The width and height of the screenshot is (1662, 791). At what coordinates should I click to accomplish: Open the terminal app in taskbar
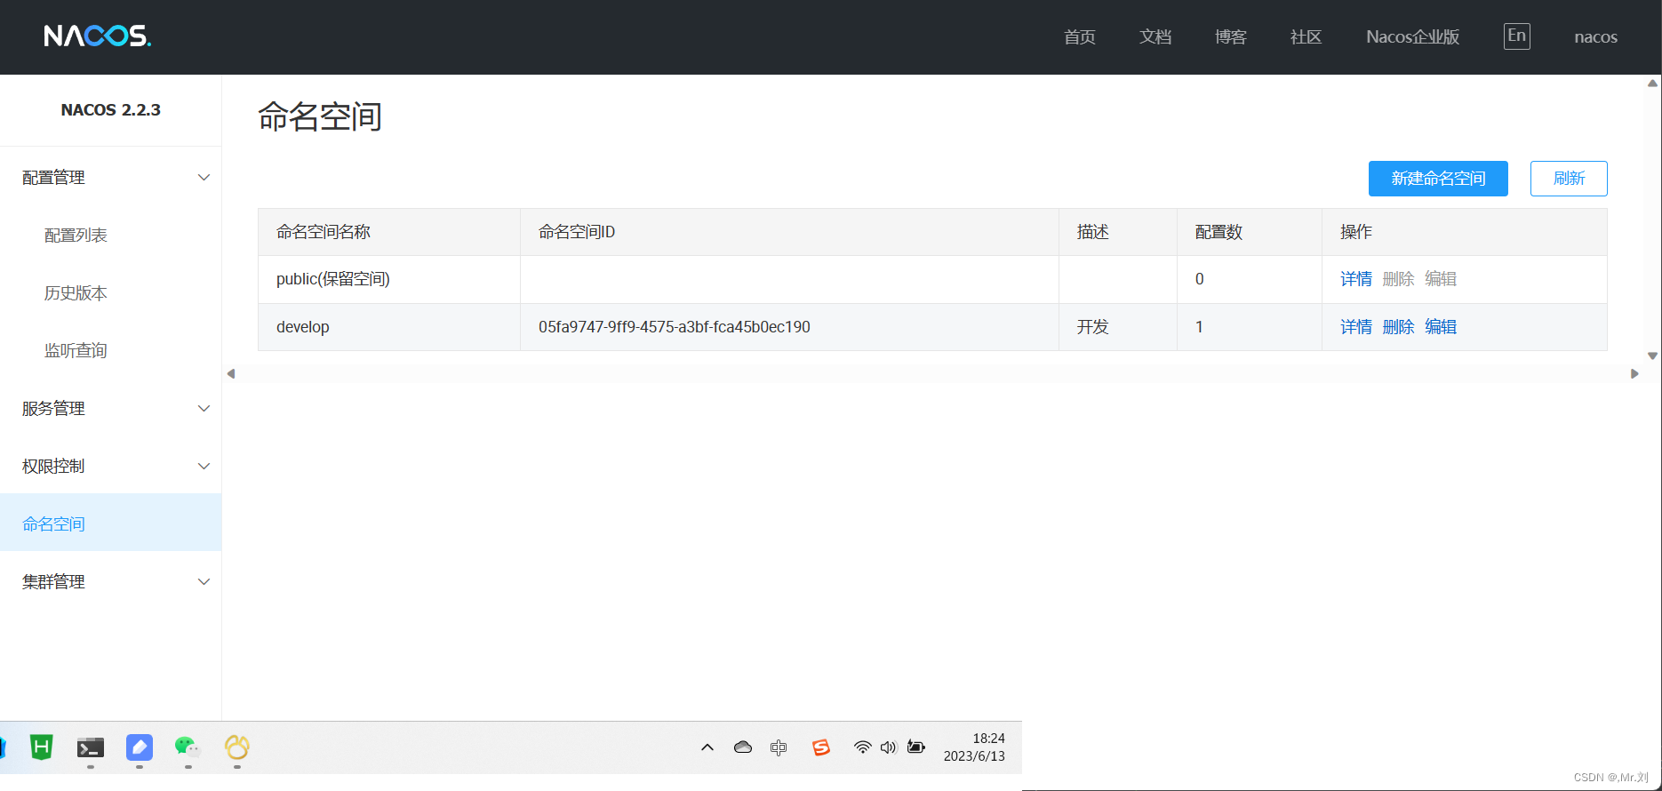point(91,747)
